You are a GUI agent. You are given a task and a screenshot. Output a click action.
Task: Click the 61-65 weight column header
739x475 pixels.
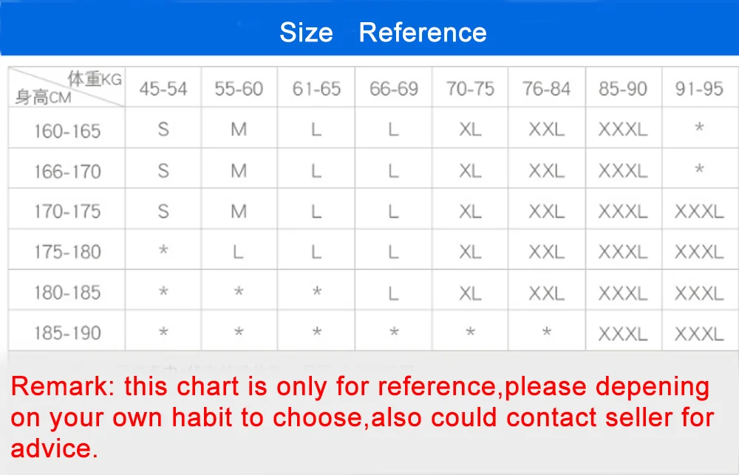316,89
